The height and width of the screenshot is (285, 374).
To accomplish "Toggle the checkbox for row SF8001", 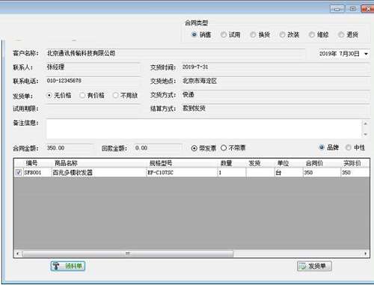I will pos(18,173).
